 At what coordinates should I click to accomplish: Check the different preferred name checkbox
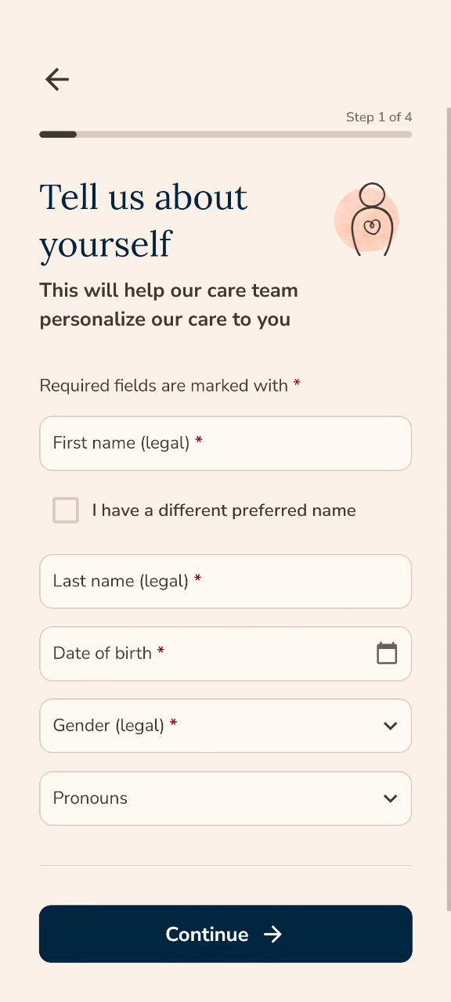pyautogui.click(x=66, y=510)
